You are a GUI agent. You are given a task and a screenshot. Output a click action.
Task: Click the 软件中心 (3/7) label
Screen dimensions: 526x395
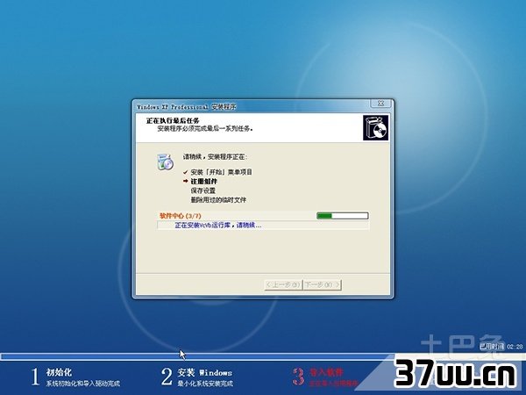click(x=181, y=216)
